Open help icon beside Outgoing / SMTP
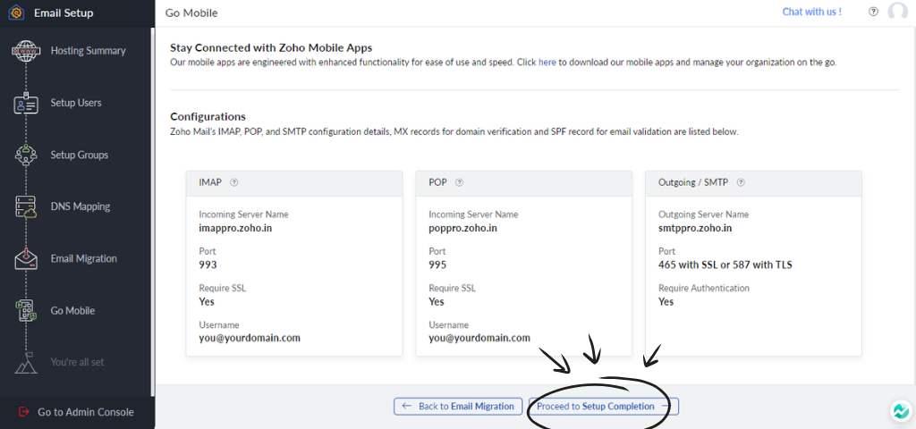Screen dimensions: 916x429 click(x=741, y=182)
